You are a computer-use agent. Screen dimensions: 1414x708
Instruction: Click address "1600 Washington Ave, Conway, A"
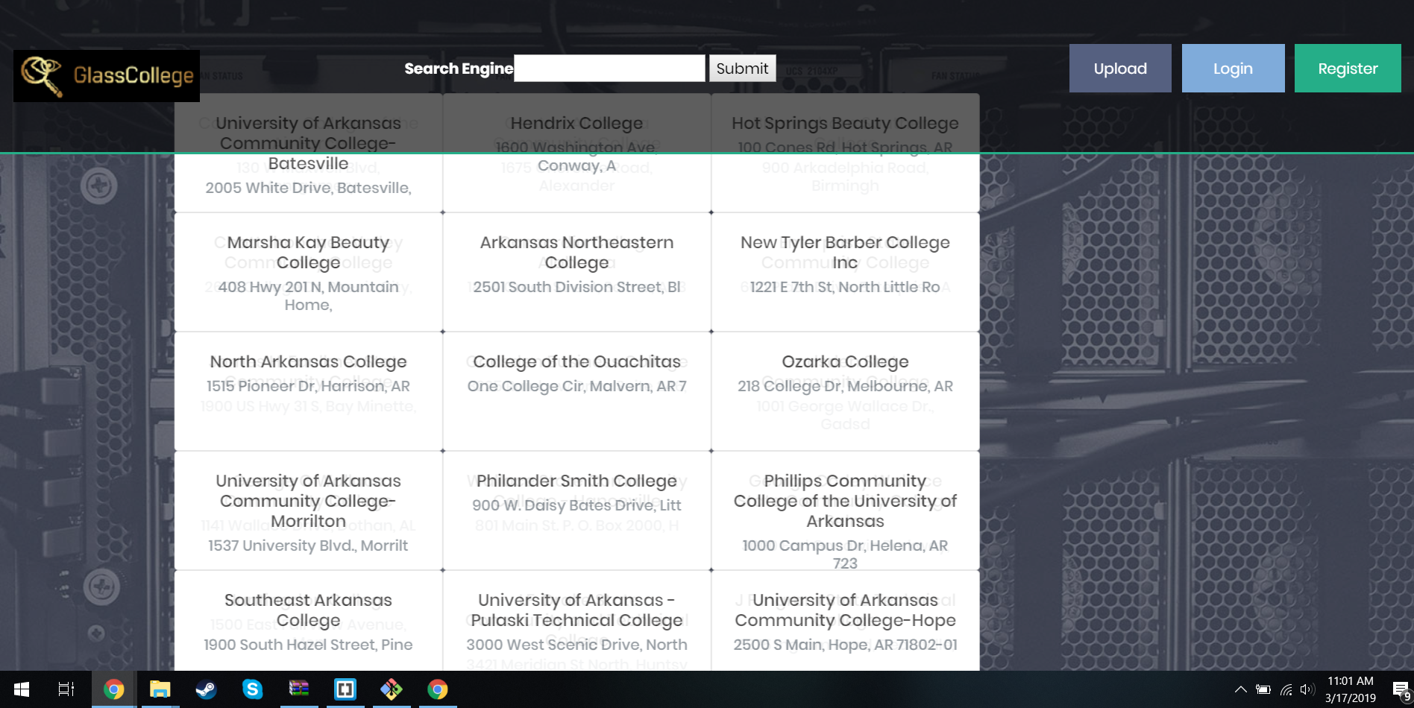(576, 157)
